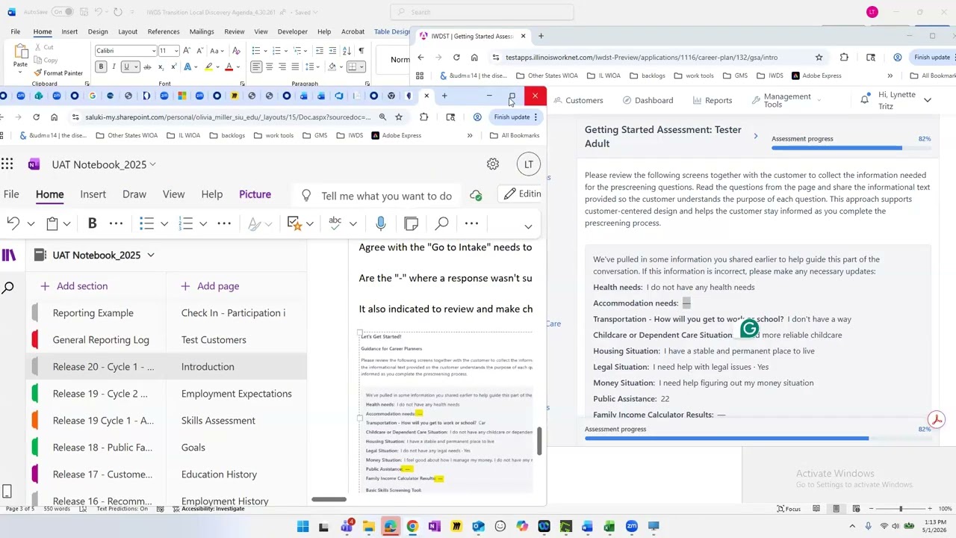Click Align Left in Word Paragraph group
This screenshot has height=538, width=956.
coord(256,67)
